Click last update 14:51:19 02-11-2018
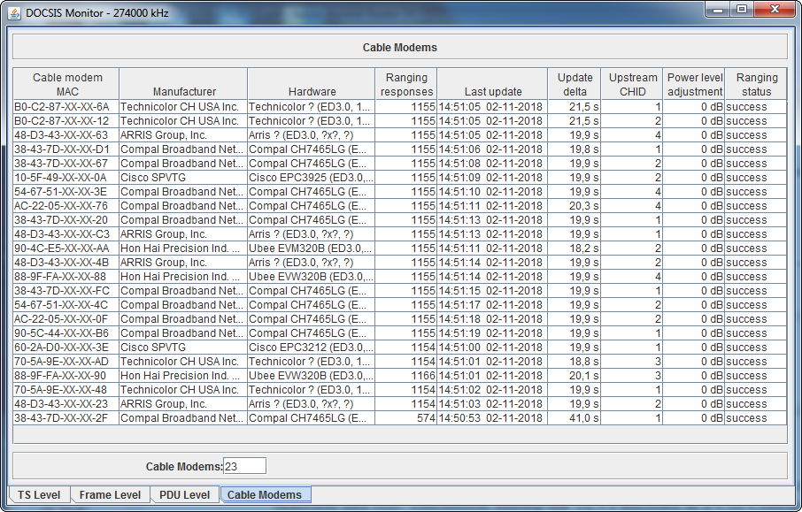802x512 pixels. 492,333
